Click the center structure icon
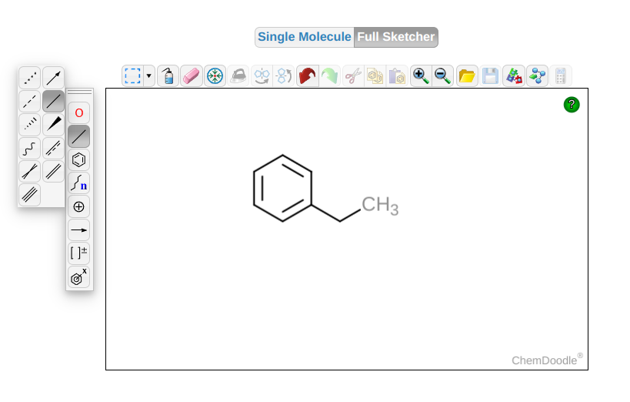Screen dimensions: 630x402 215,75
